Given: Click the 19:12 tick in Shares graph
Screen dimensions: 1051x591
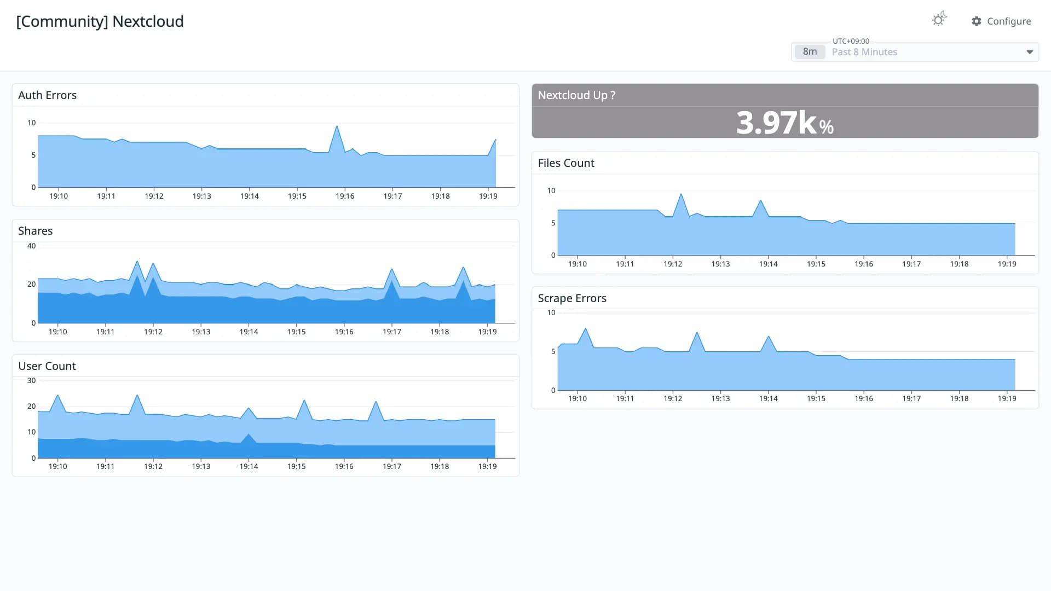Looking at the screenshot, I should (x=153, y=332).
